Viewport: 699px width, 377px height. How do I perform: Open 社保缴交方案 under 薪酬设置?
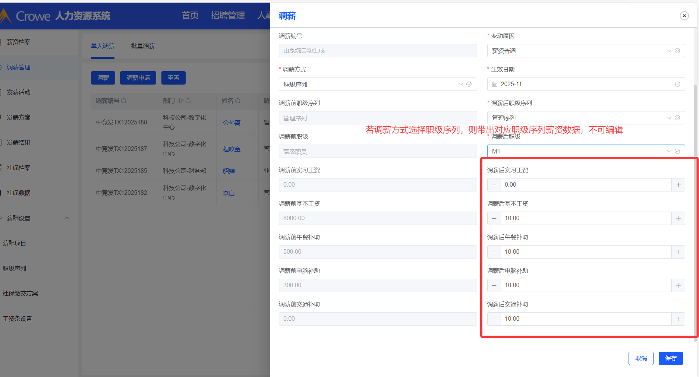(20, 294)
